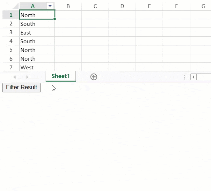The image size is (211, 191).
Task: Select cell A2 containing South
Action: pyautogui.click(x=37, y=24)
